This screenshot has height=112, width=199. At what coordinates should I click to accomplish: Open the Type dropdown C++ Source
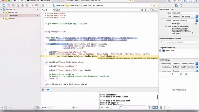point(185,16)
